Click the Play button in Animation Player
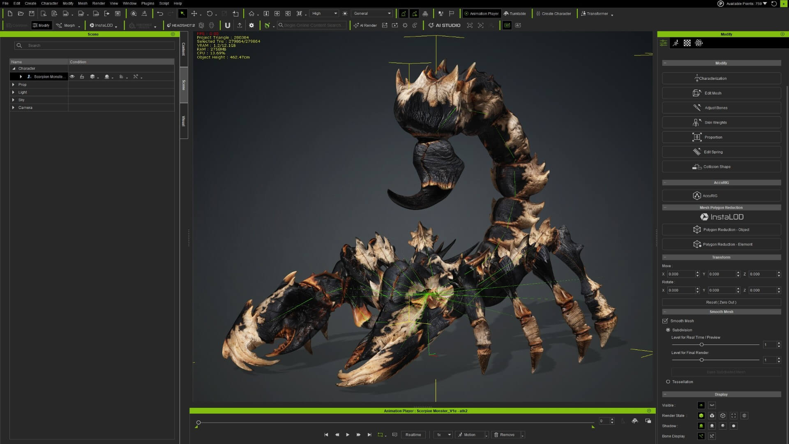Screen dimensions: 789x444 click(348, 435)
